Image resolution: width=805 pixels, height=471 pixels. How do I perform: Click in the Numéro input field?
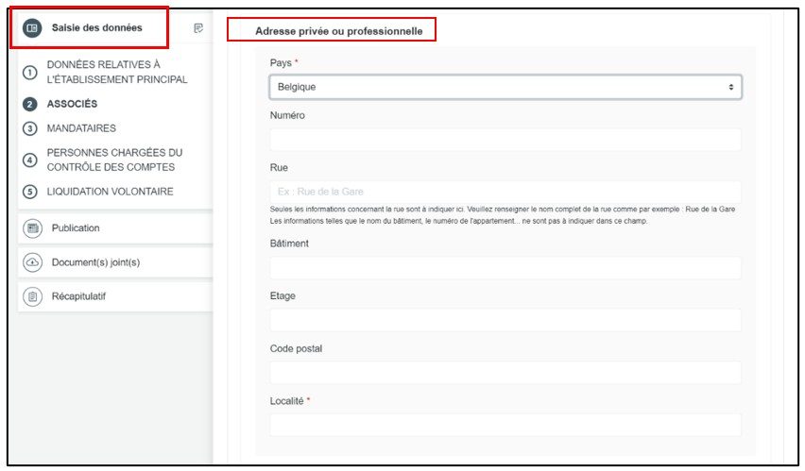(505, 140)
